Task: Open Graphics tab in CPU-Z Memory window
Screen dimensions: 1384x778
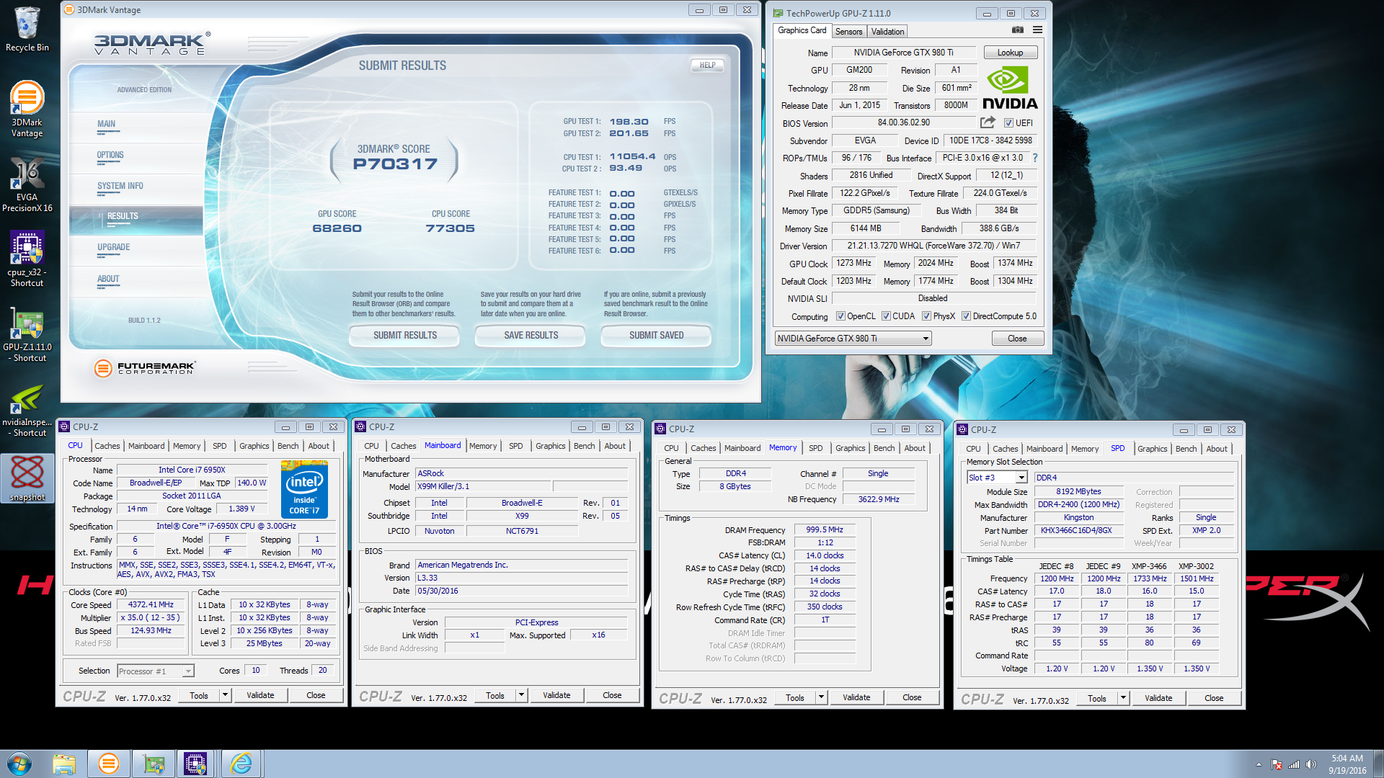Action: point(850,448)
